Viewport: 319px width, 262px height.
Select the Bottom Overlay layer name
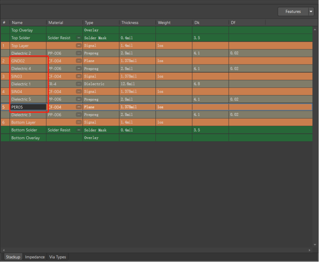(25, 138)
